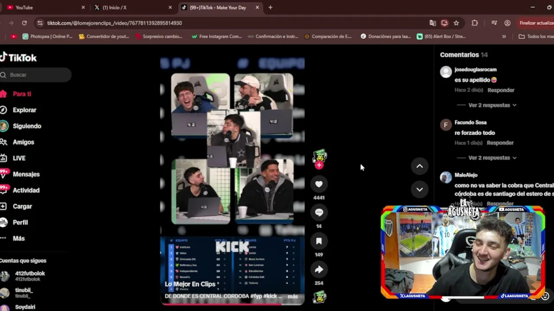Seek in the TikTok video progress bar
Screen dimensions: 554x311
[x=232, y=304]
